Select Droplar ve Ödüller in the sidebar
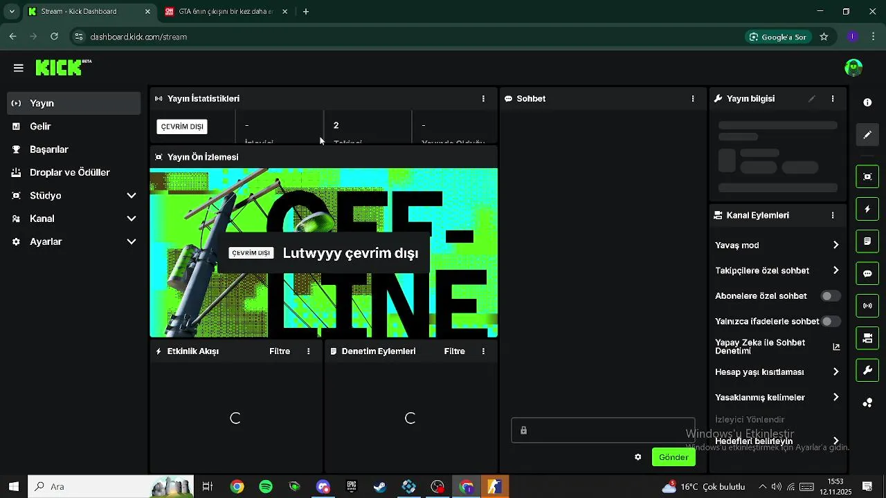Image resolution: width=886 pixels, height=498 pixels. (x=73, y=172)
